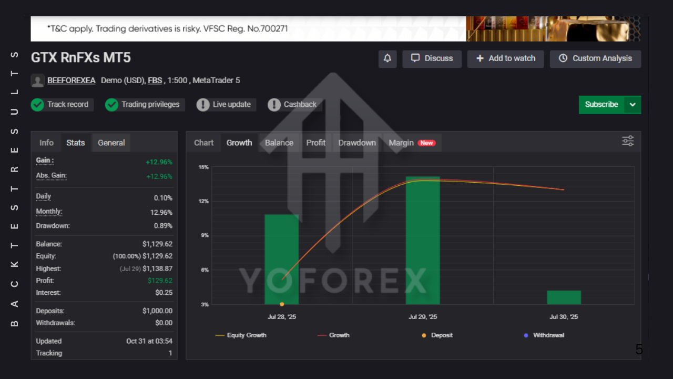Click the Live update warning icon
673x379 pixels.
[203, 105]
